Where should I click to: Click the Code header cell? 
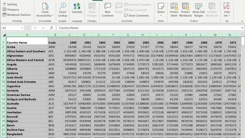point(55,41)
